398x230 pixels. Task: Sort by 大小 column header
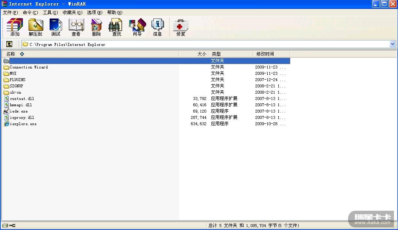click(x=194, y=54)
